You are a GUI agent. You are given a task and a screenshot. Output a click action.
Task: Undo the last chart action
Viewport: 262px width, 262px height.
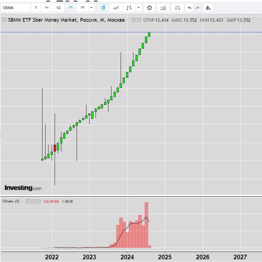point(189,8)
